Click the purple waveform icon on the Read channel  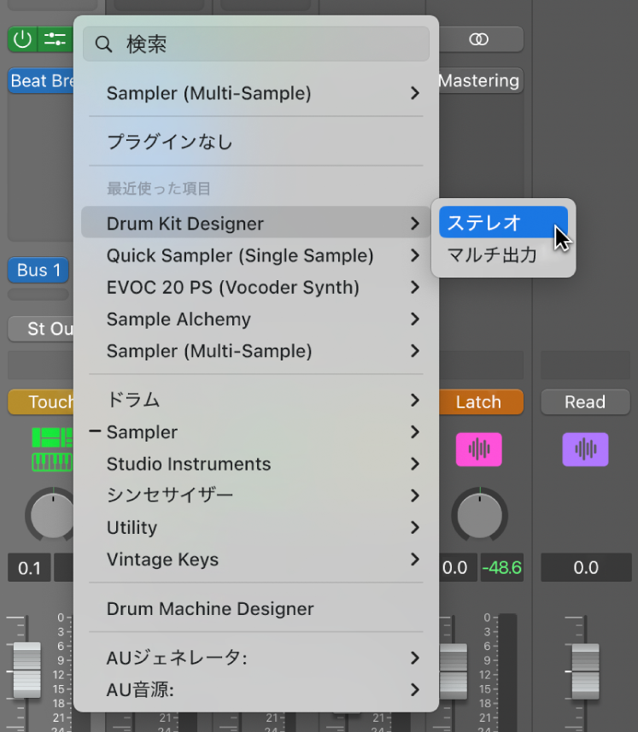click(x=586, y=450)
